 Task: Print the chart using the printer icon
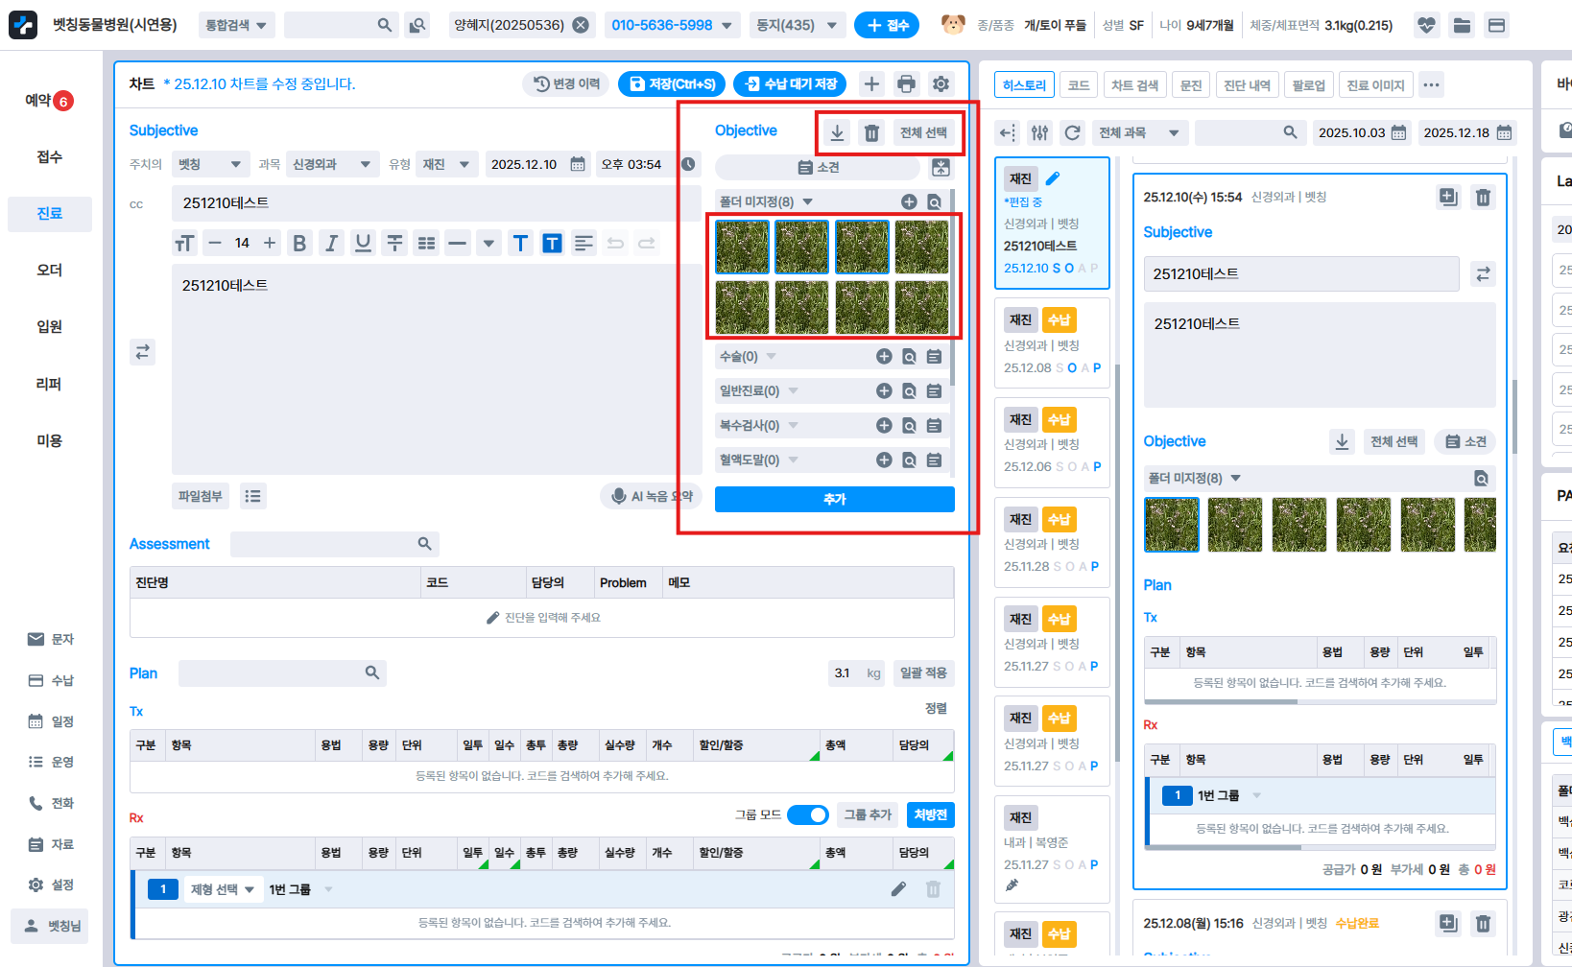click(906, 83)
